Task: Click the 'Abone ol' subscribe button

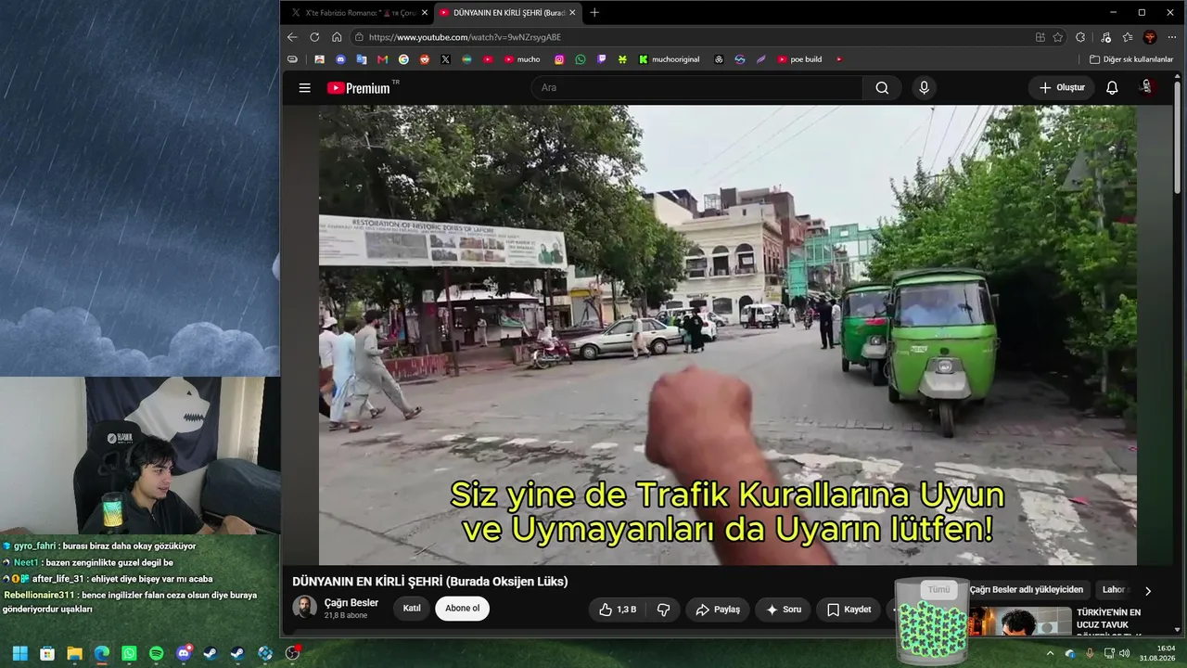Action: (x=463, y=609)
